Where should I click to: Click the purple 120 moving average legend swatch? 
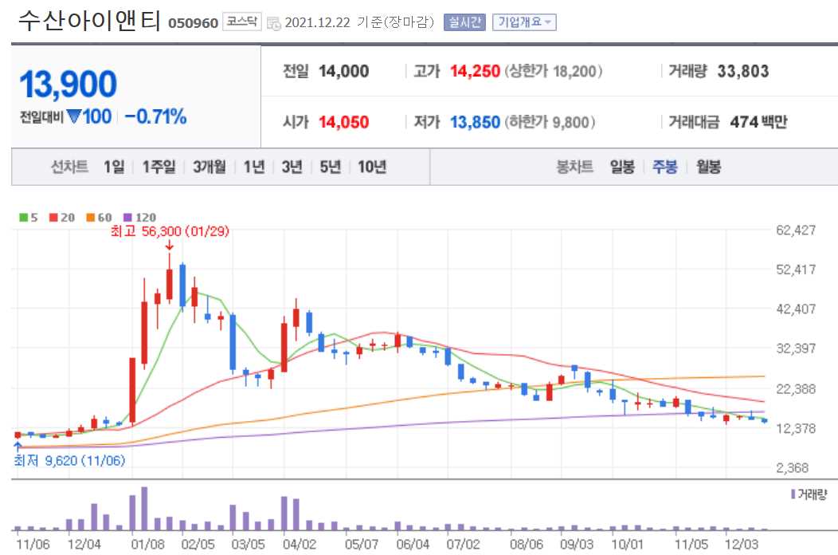pyautogui.click(x=127, y=217)
